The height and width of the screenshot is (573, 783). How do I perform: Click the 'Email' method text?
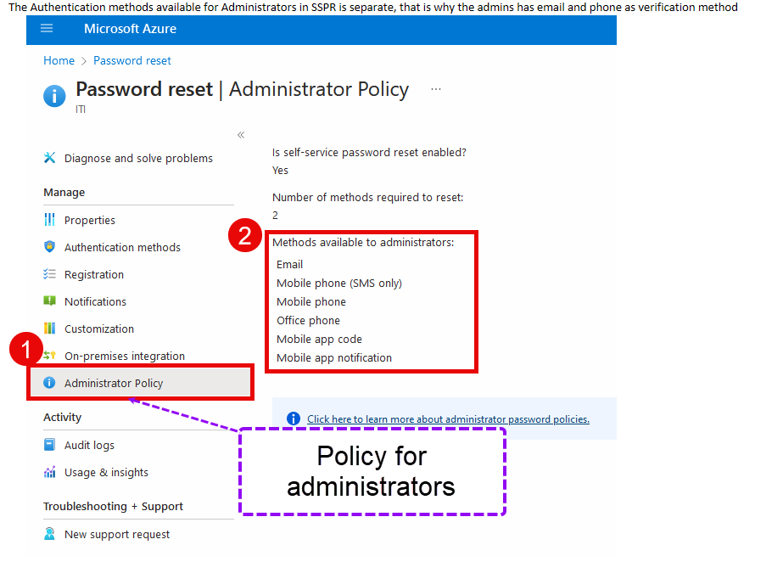click(x=289, y=264)
